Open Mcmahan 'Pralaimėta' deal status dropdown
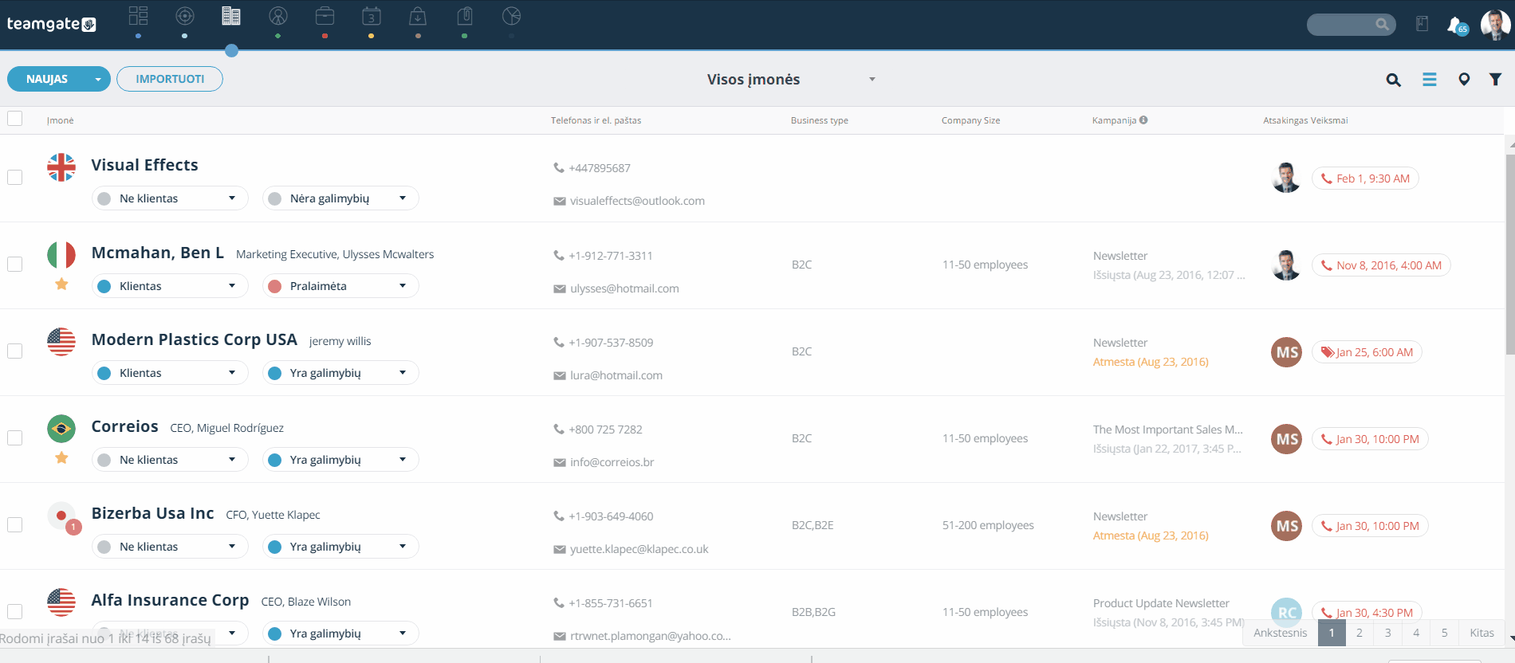 point(340,286)
